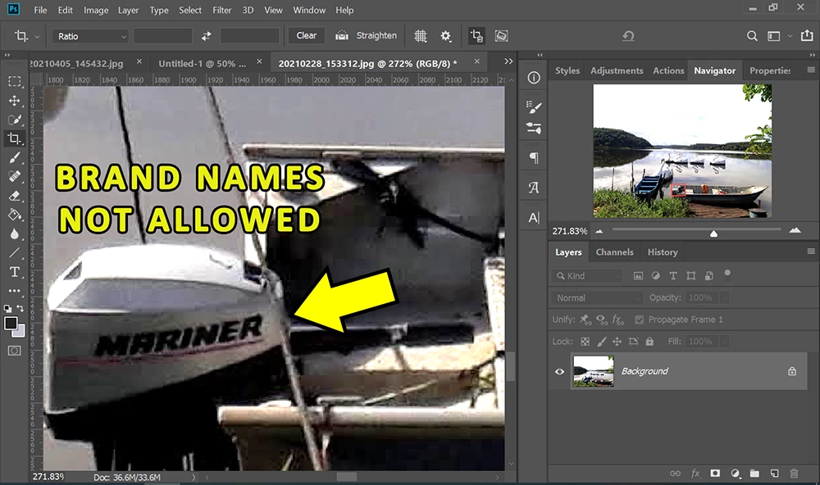Reset default foreground and background colors
Screen dimensions: 820x485
7,309
